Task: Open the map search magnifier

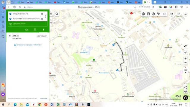Action: 57,14
